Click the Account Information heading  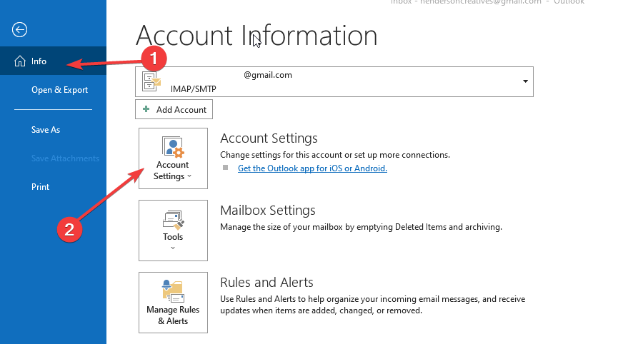click(x=256, y=36)
